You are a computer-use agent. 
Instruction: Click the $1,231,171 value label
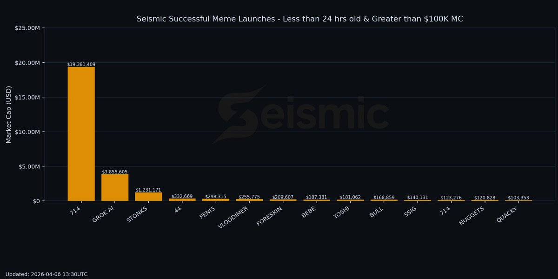148,190
